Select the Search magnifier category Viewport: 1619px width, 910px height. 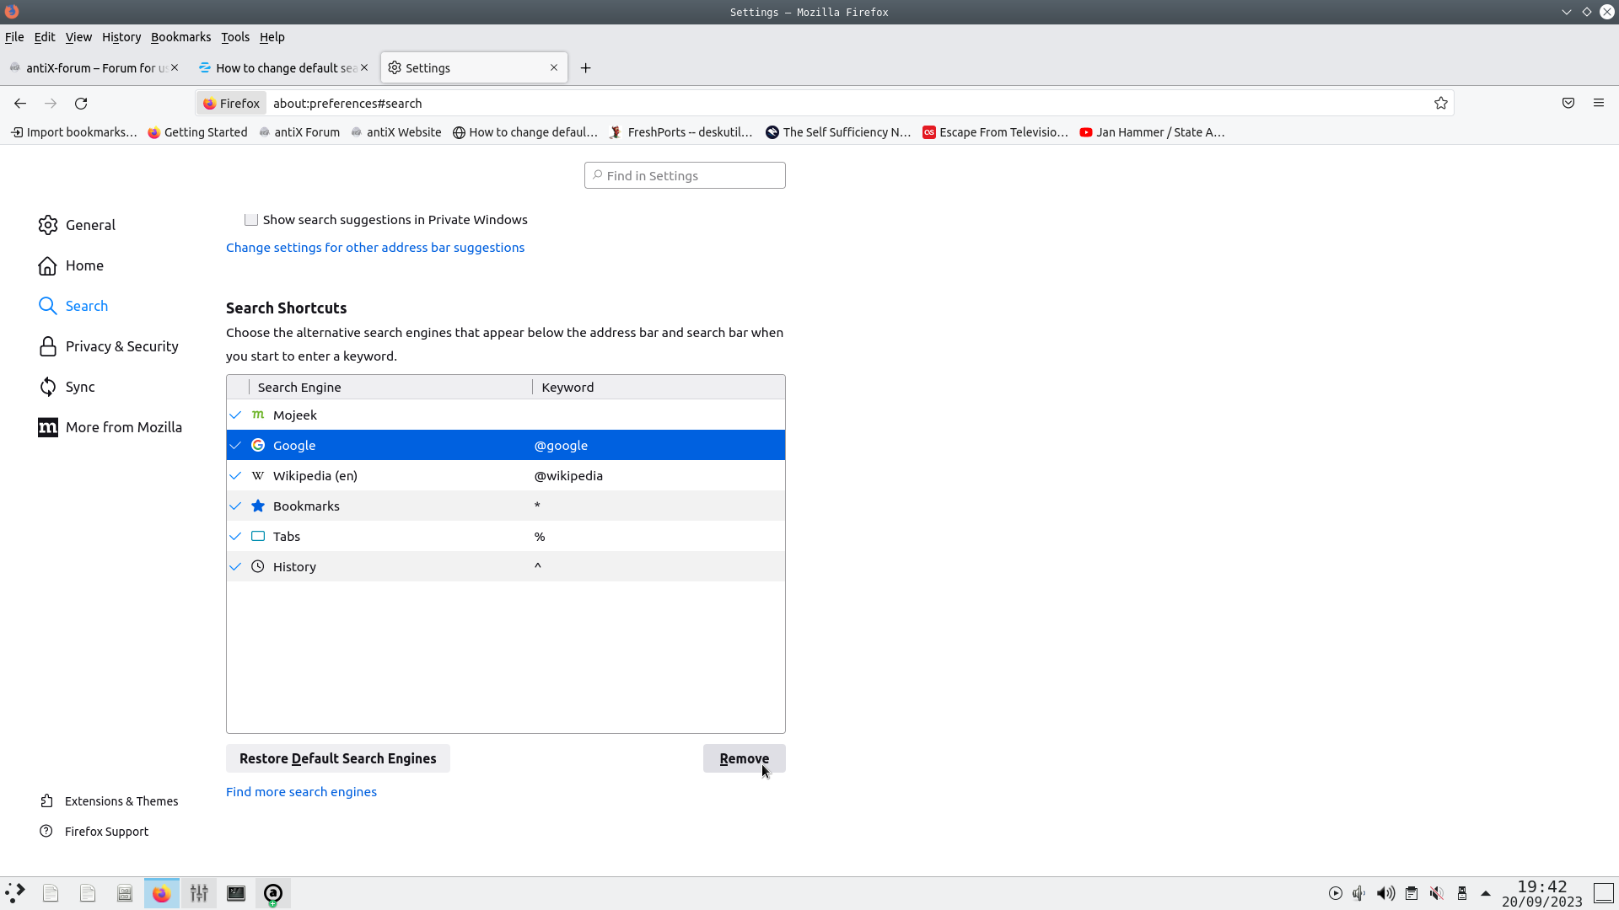click(x=48, y=306)
